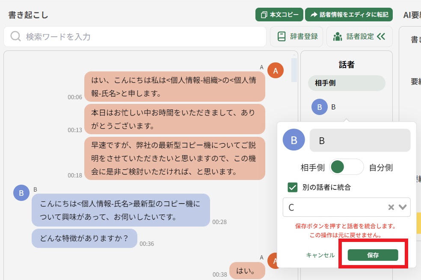This screenshot has height=280, width=421.
Task: Select the message 早速ですが、弊社の最新型コピー機
Action: pos(175,158)
